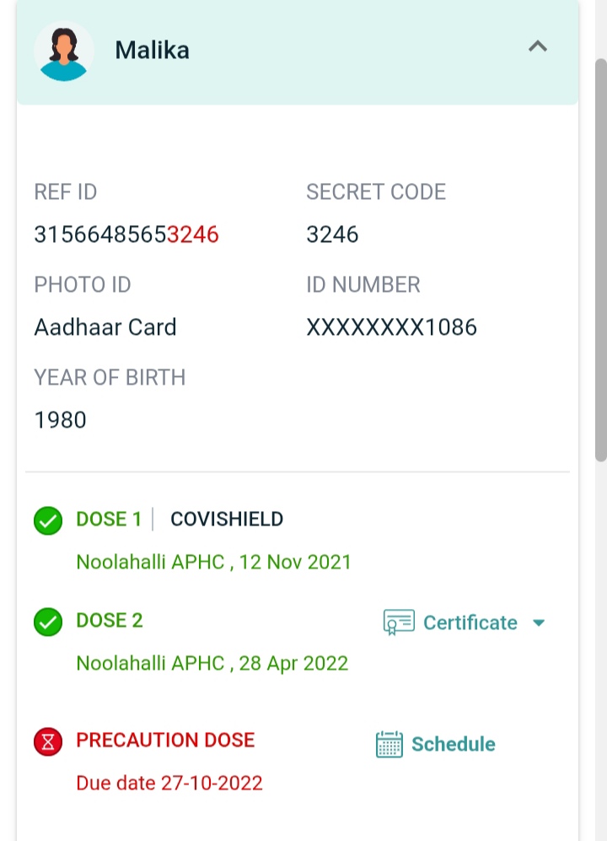Click the beneficiary name Malika
This screenshot has height=841, width=607.
point(152,51)
